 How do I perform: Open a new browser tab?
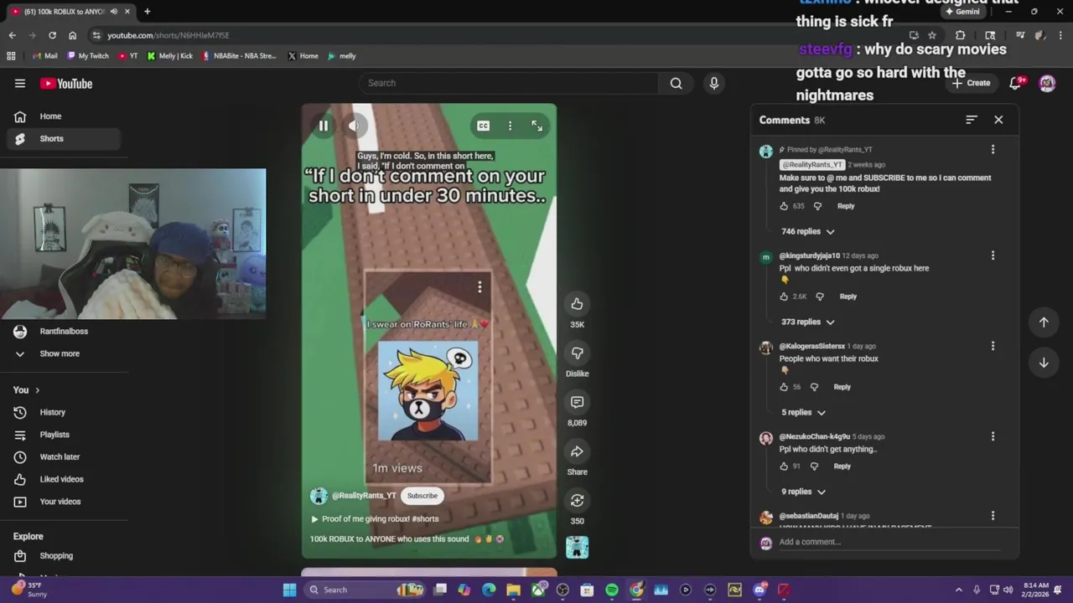(147, 12)
